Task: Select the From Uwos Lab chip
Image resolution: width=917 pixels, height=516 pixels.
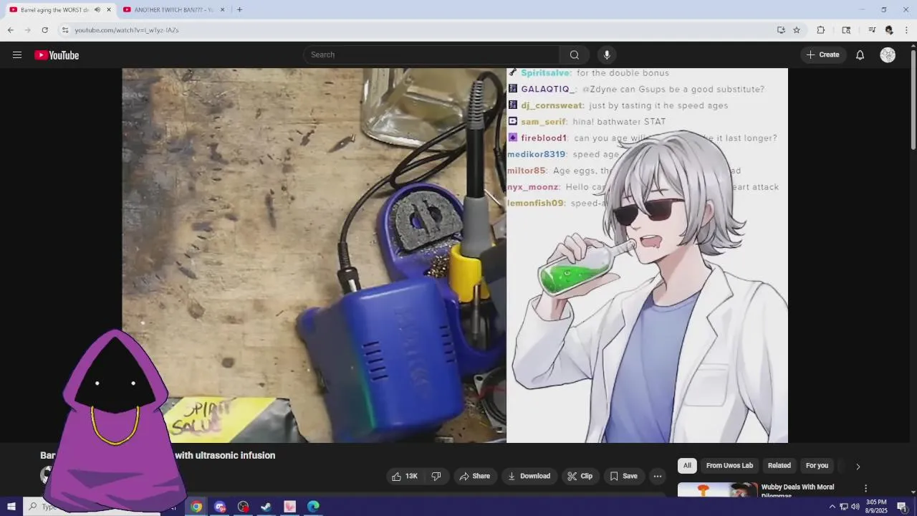Action: tap(729, 466)
